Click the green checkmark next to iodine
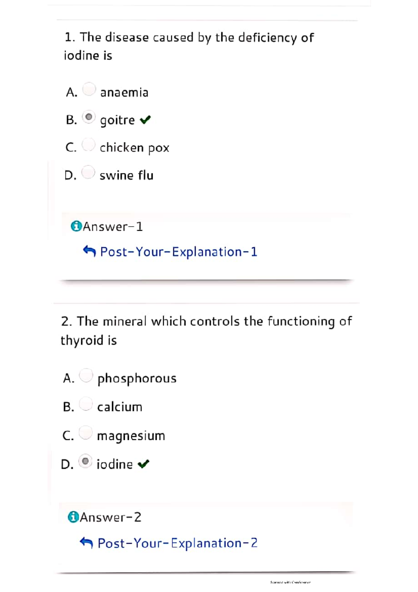Viewport: 418px width, 592px height. pyautogui.click(x=144, y=464)
